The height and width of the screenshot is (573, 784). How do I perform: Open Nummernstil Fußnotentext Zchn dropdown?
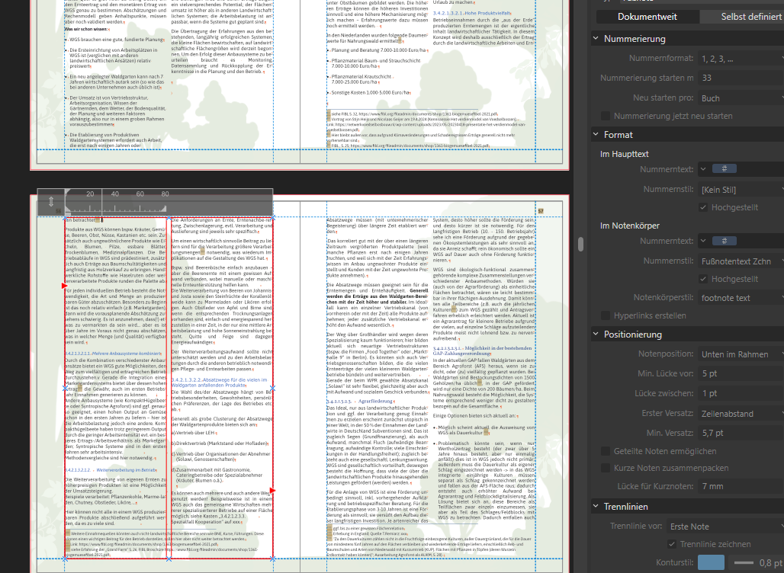(741, 261)
